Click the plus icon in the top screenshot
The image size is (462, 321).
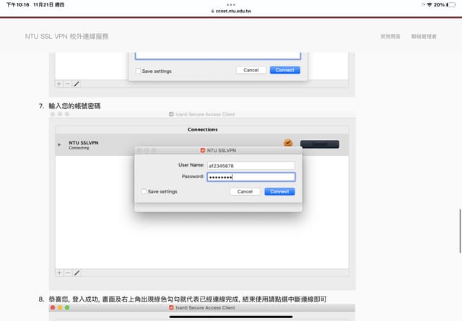point(60,84)
